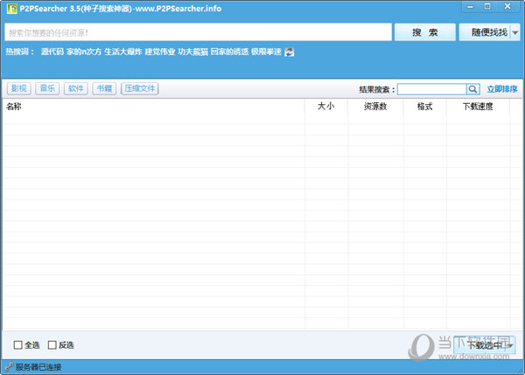525x375 pixels.
Task: Click the 搜索 button
Action: click(424, 32)
